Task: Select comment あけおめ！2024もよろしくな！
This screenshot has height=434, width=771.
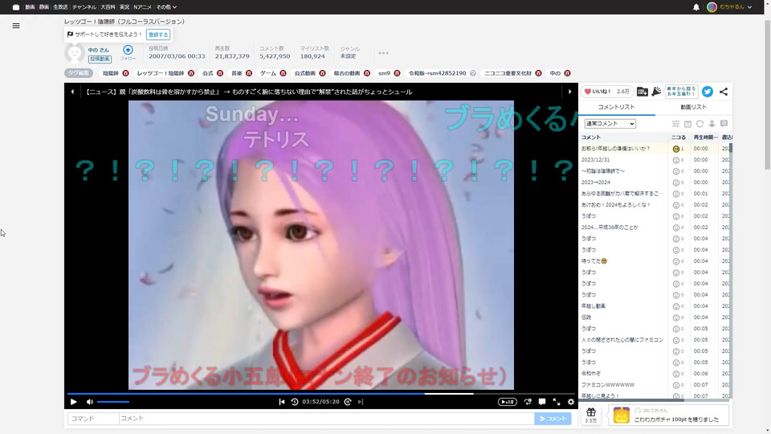Action: tap(616, 205)
